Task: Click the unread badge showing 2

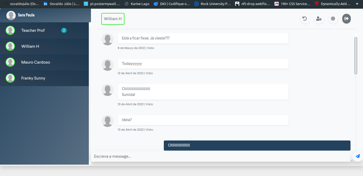Action: click(64, 30)
